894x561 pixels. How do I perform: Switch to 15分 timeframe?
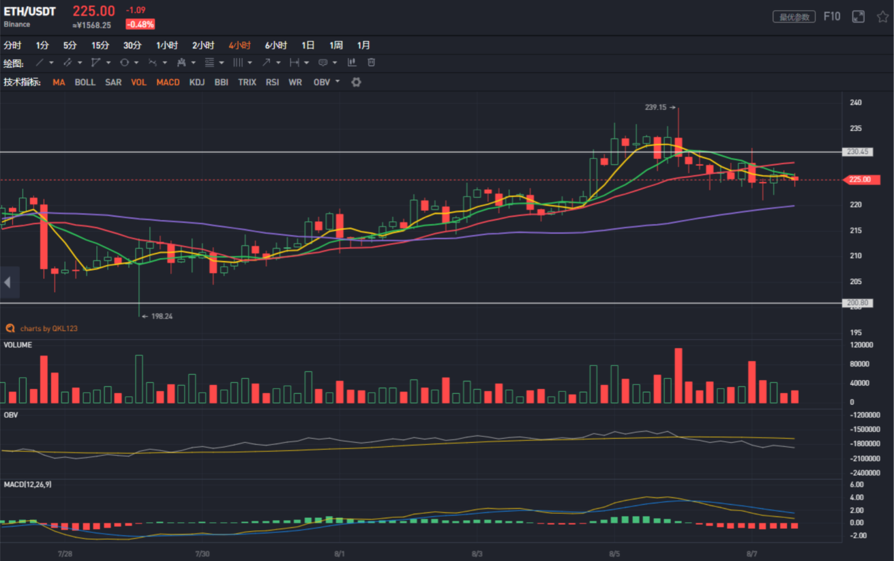[x=100, y=45]
